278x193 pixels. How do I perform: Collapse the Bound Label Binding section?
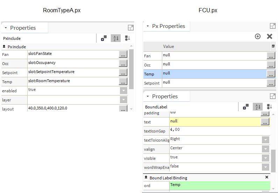(146, 178)
